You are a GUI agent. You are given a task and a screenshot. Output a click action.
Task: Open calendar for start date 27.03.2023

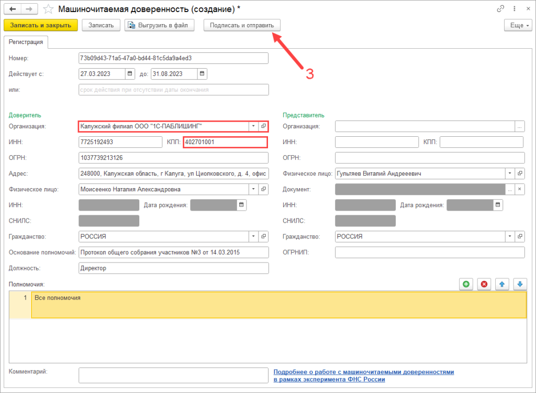130,74
